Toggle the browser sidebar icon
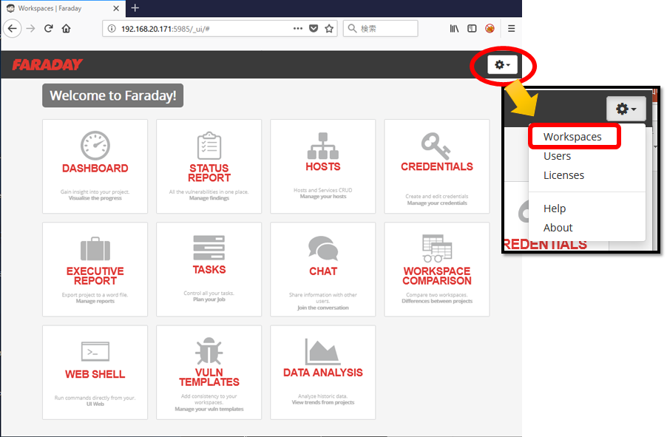Screen dimensions: 667x437 pyautogui.click(x=472, y=29)
